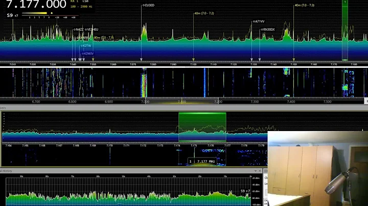368x206 pixels.
Task: Click 7.178 on the Receivers panel scale
Action: 244,145
